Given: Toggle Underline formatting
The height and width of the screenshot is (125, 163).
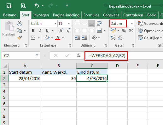Looking at the screenshot, I should 47,31.
